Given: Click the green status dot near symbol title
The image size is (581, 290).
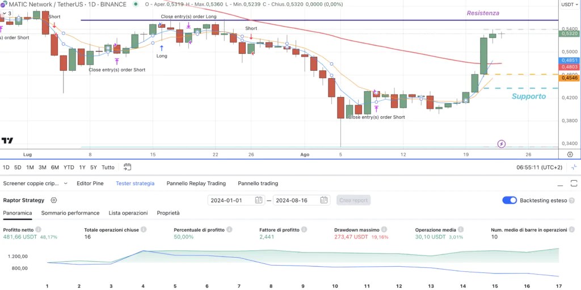Looking at the screenshot, I should [x=137, y=5].
